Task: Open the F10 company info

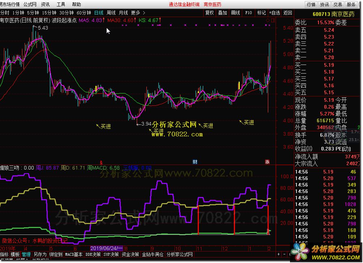Action: [x=249, y=13]
